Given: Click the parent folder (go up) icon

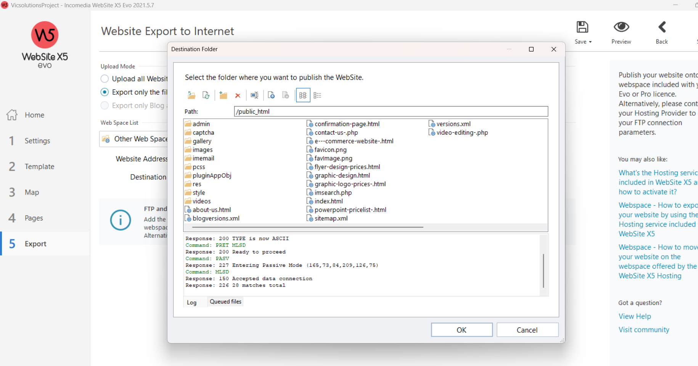Looking at the screenshot, I should [191, 95].
